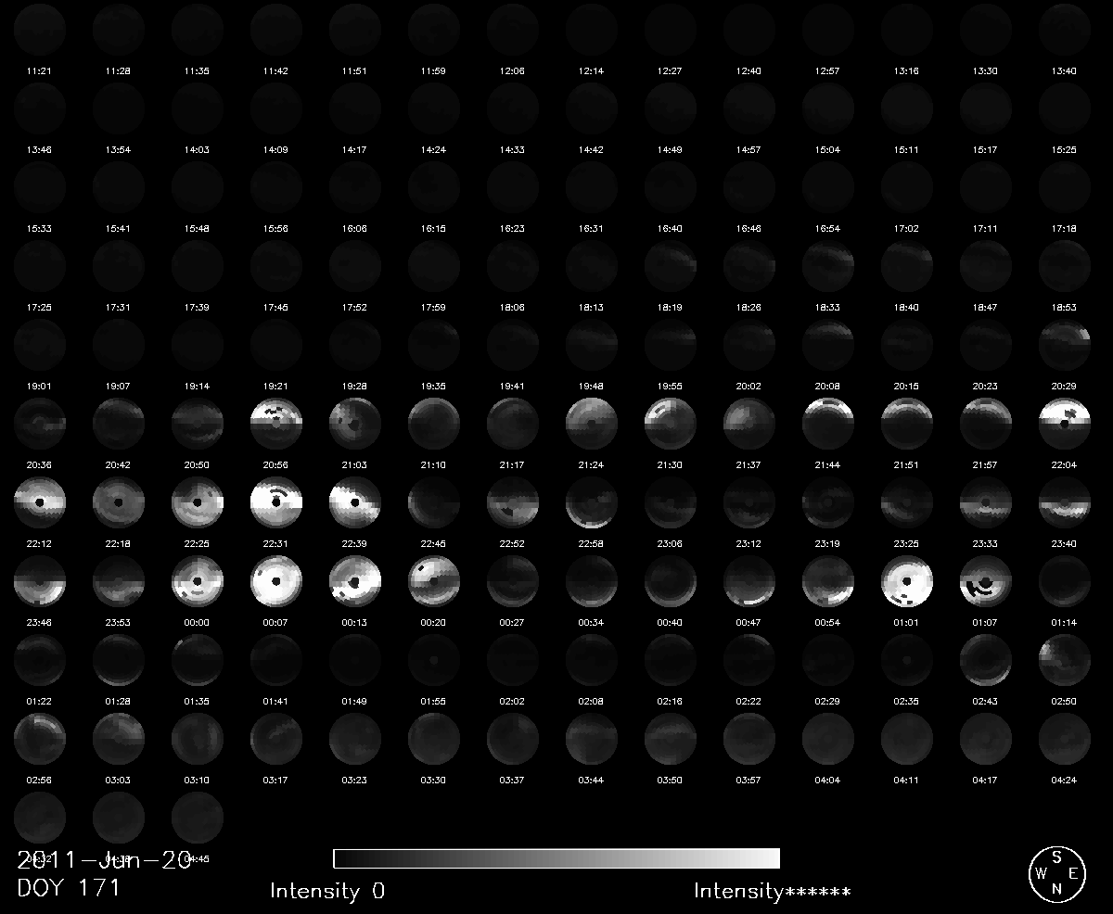Viewport: 1113px width, 914px height.
Task: Select the all-sky frame labeled 11:21
Action: pos(40,29)
